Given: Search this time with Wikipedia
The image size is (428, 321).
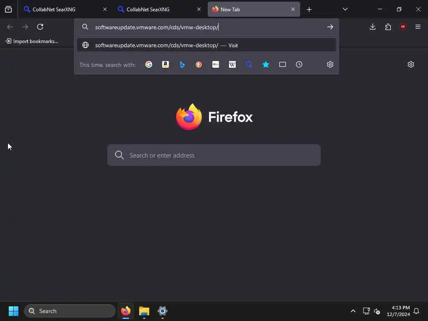Looking at the screenshot, I should click(232, 64).
